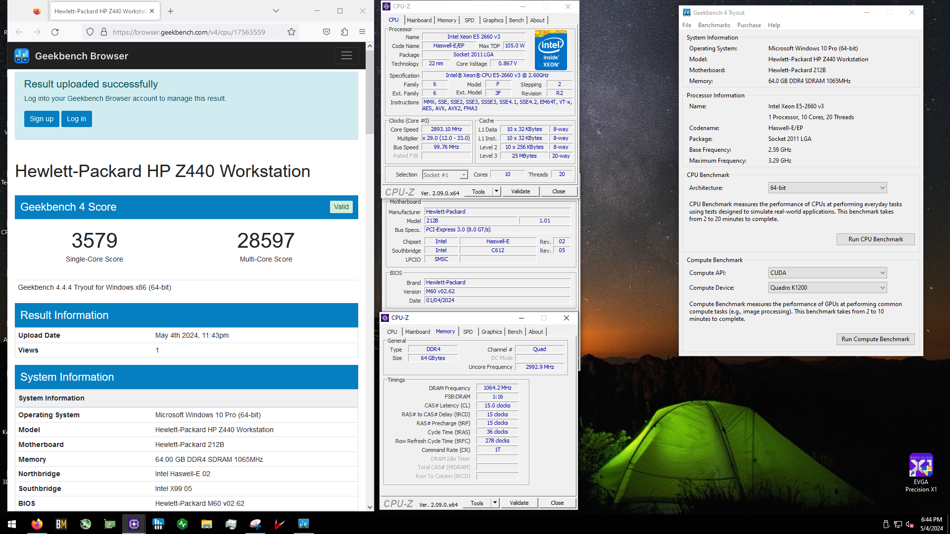Switch to Mainboard tab in upper CPU-Z
The width and height of the screenshot is (950, 534).
tap(419, 20)
